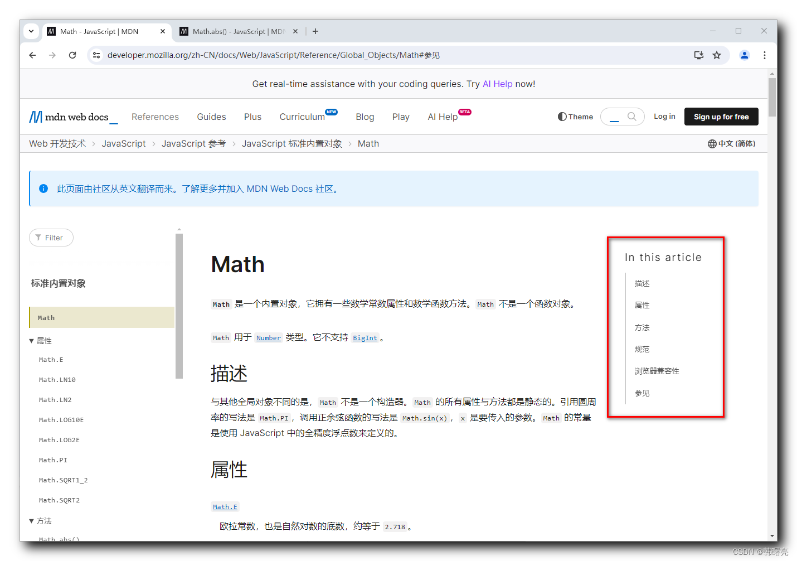
Task: Open a new browser tab with plus
Action: [315, 32]
